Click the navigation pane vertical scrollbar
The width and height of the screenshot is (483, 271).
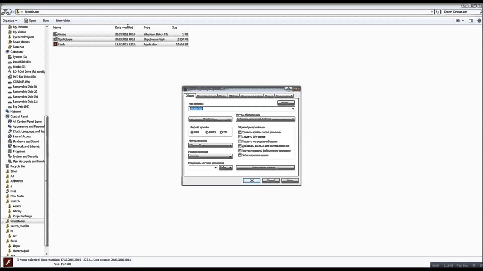(46, 181)
